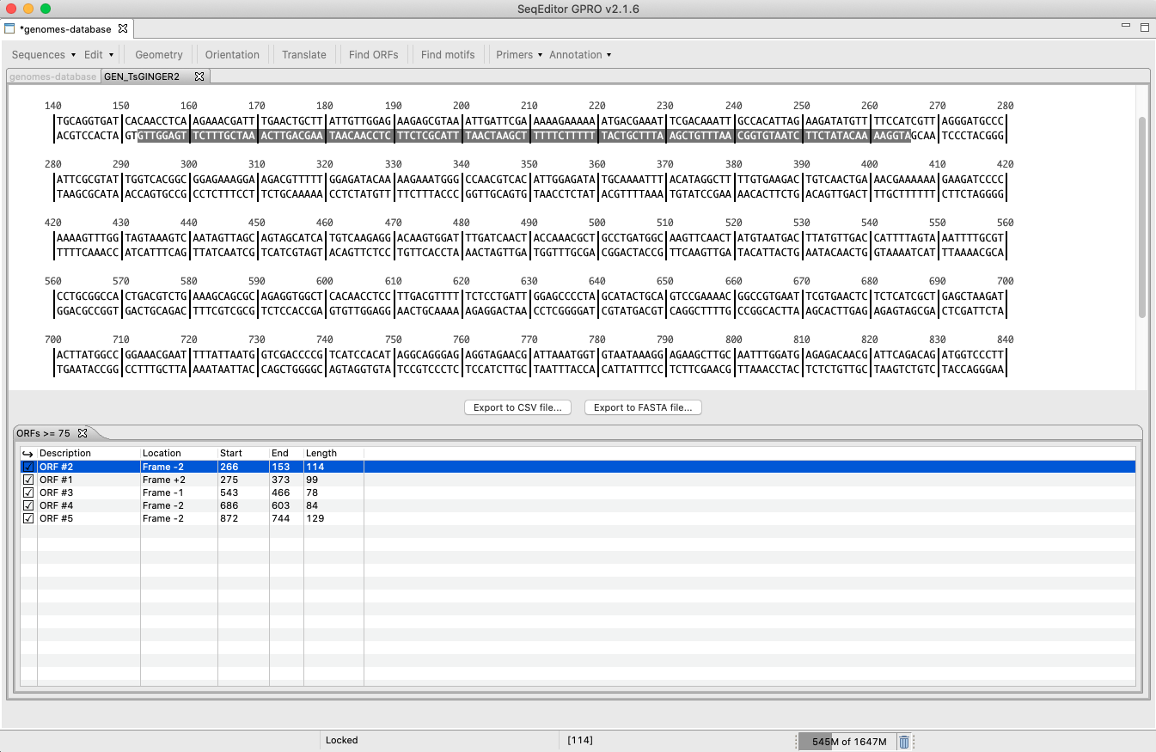This screenshot has height=752, width=1156.
Task: Maximize the editor panel view
Action: click(x=1144, y=28)
